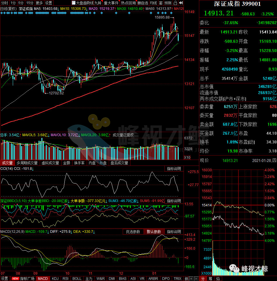277x281 pixels.
Task: Click the 分 tab under intraday chart
Action: (203, 278)
